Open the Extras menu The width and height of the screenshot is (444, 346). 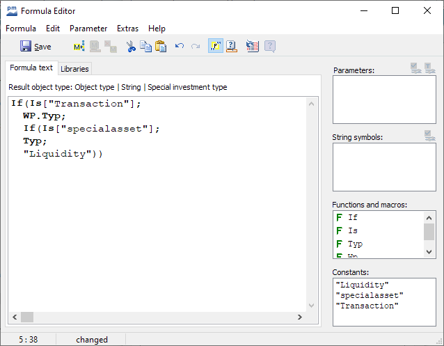(x=127, y=29)
